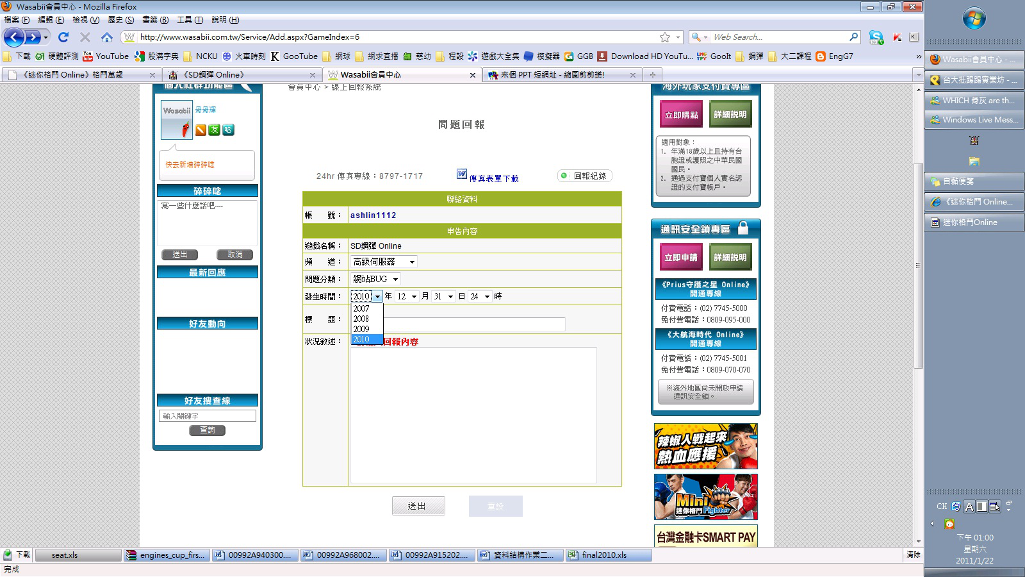This screenshot has height=577, width=1025.
Task: Open the 自黏便箋 sticky notes taskbar item
Action: point(974,181)
